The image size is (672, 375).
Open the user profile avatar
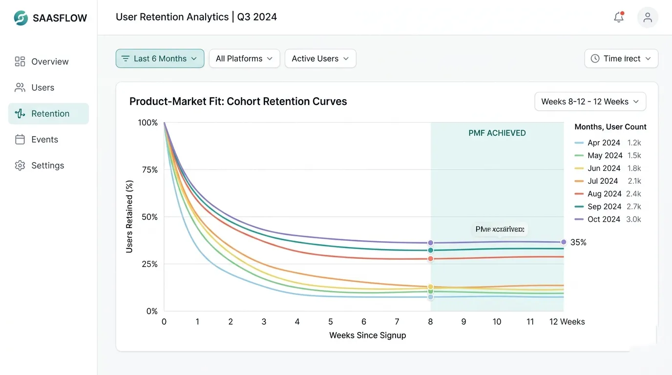648,17
